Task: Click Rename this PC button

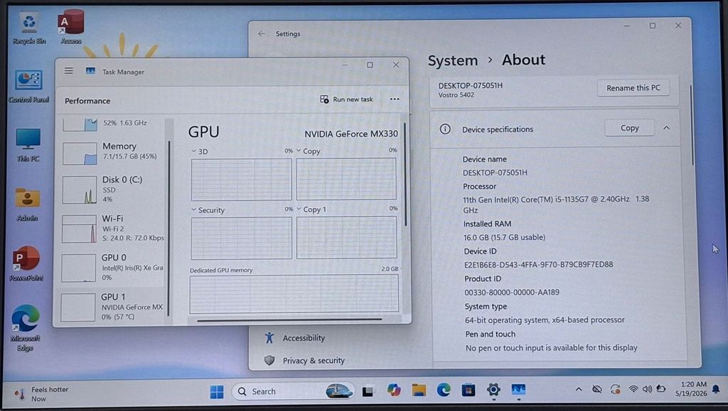Action: click(633, 87)
